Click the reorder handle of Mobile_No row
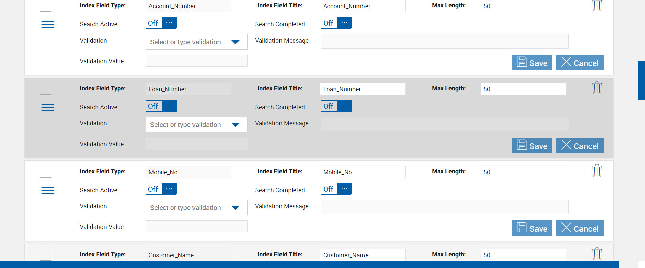The width and height of the screenshot is (645, 268). point(48,190)
